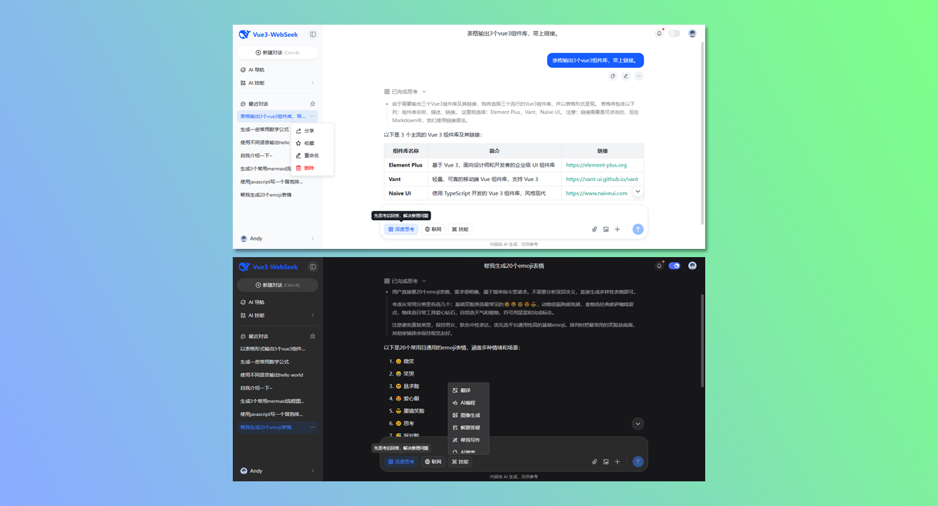Open 自我介绍一下~ chat in dark window
The width and height of the screenshot is (938, 506).
click(277, 388)
